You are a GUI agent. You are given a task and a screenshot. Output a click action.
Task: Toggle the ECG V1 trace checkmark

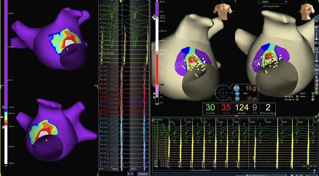click(x=101, y=28)
